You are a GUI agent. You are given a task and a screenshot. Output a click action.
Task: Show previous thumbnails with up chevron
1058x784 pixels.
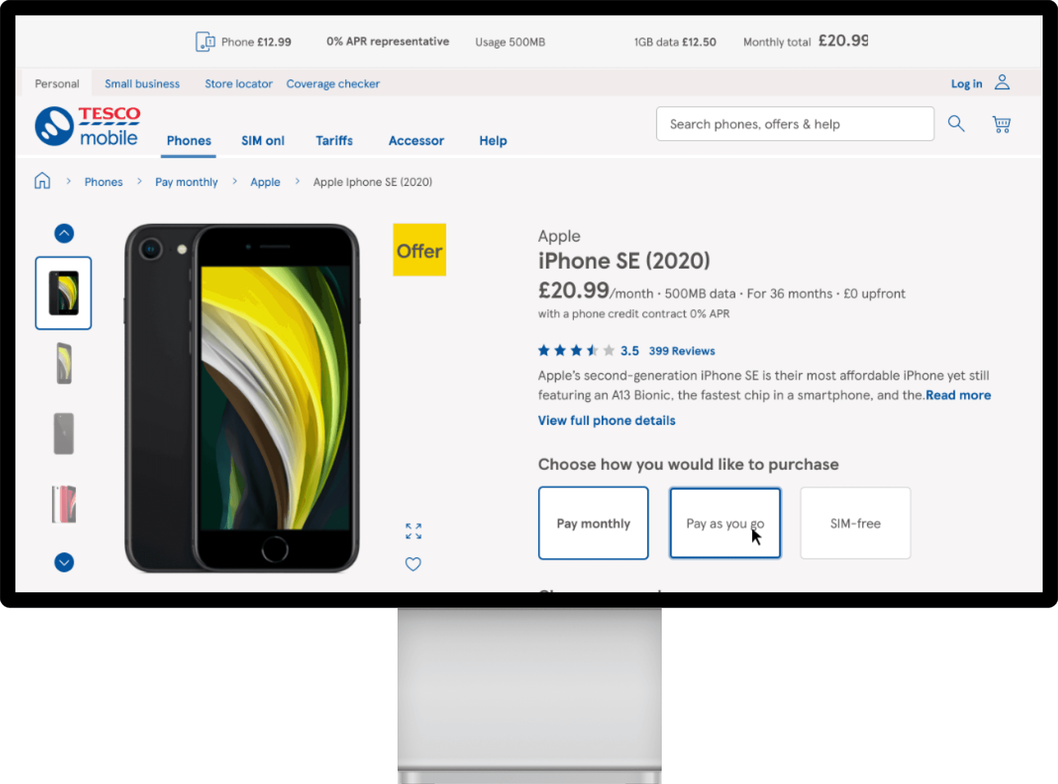[x=64, y=233]
